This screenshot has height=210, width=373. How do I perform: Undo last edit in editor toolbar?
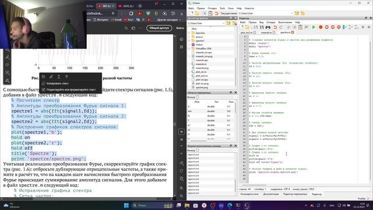275,27
